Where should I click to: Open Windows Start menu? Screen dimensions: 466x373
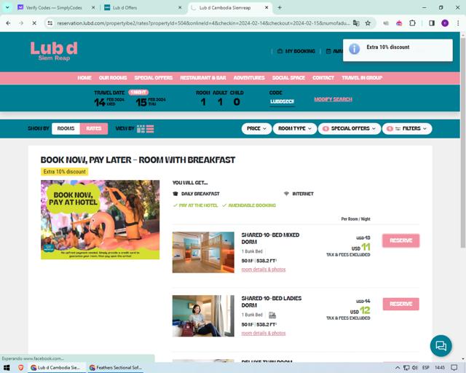pos(7,368)
